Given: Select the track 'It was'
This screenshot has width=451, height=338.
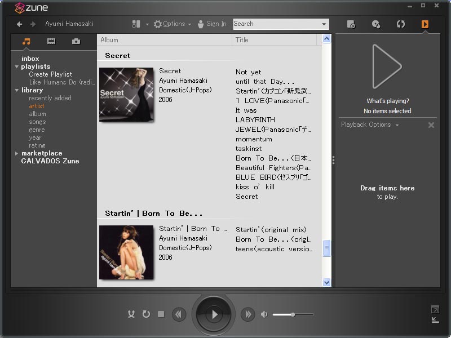Looking at the screenshot, I should point(246,110).
